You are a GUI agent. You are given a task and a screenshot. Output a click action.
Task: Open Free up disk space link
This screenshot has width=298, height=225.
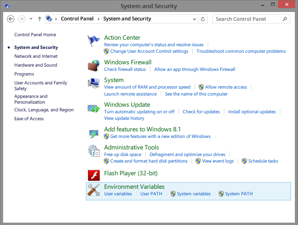123,154
